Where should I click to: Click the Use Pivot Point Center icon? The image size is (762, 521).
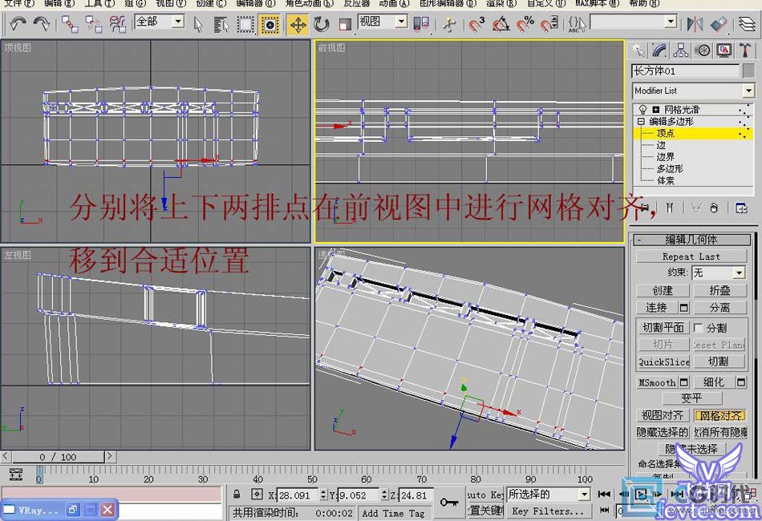[421, 24]
